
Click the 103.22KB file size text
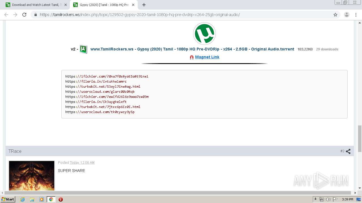point(305,49)
